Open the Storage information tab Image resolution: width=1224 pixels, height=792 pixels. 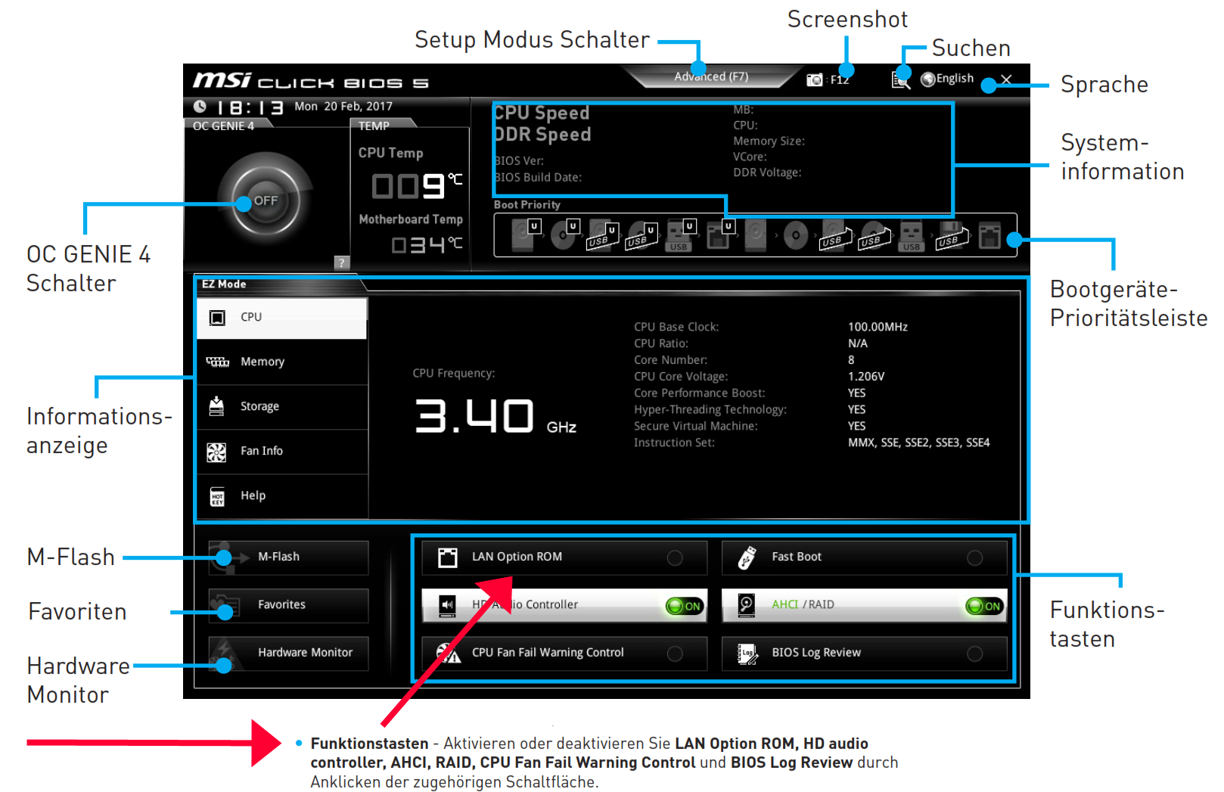(x=282, y=407)
